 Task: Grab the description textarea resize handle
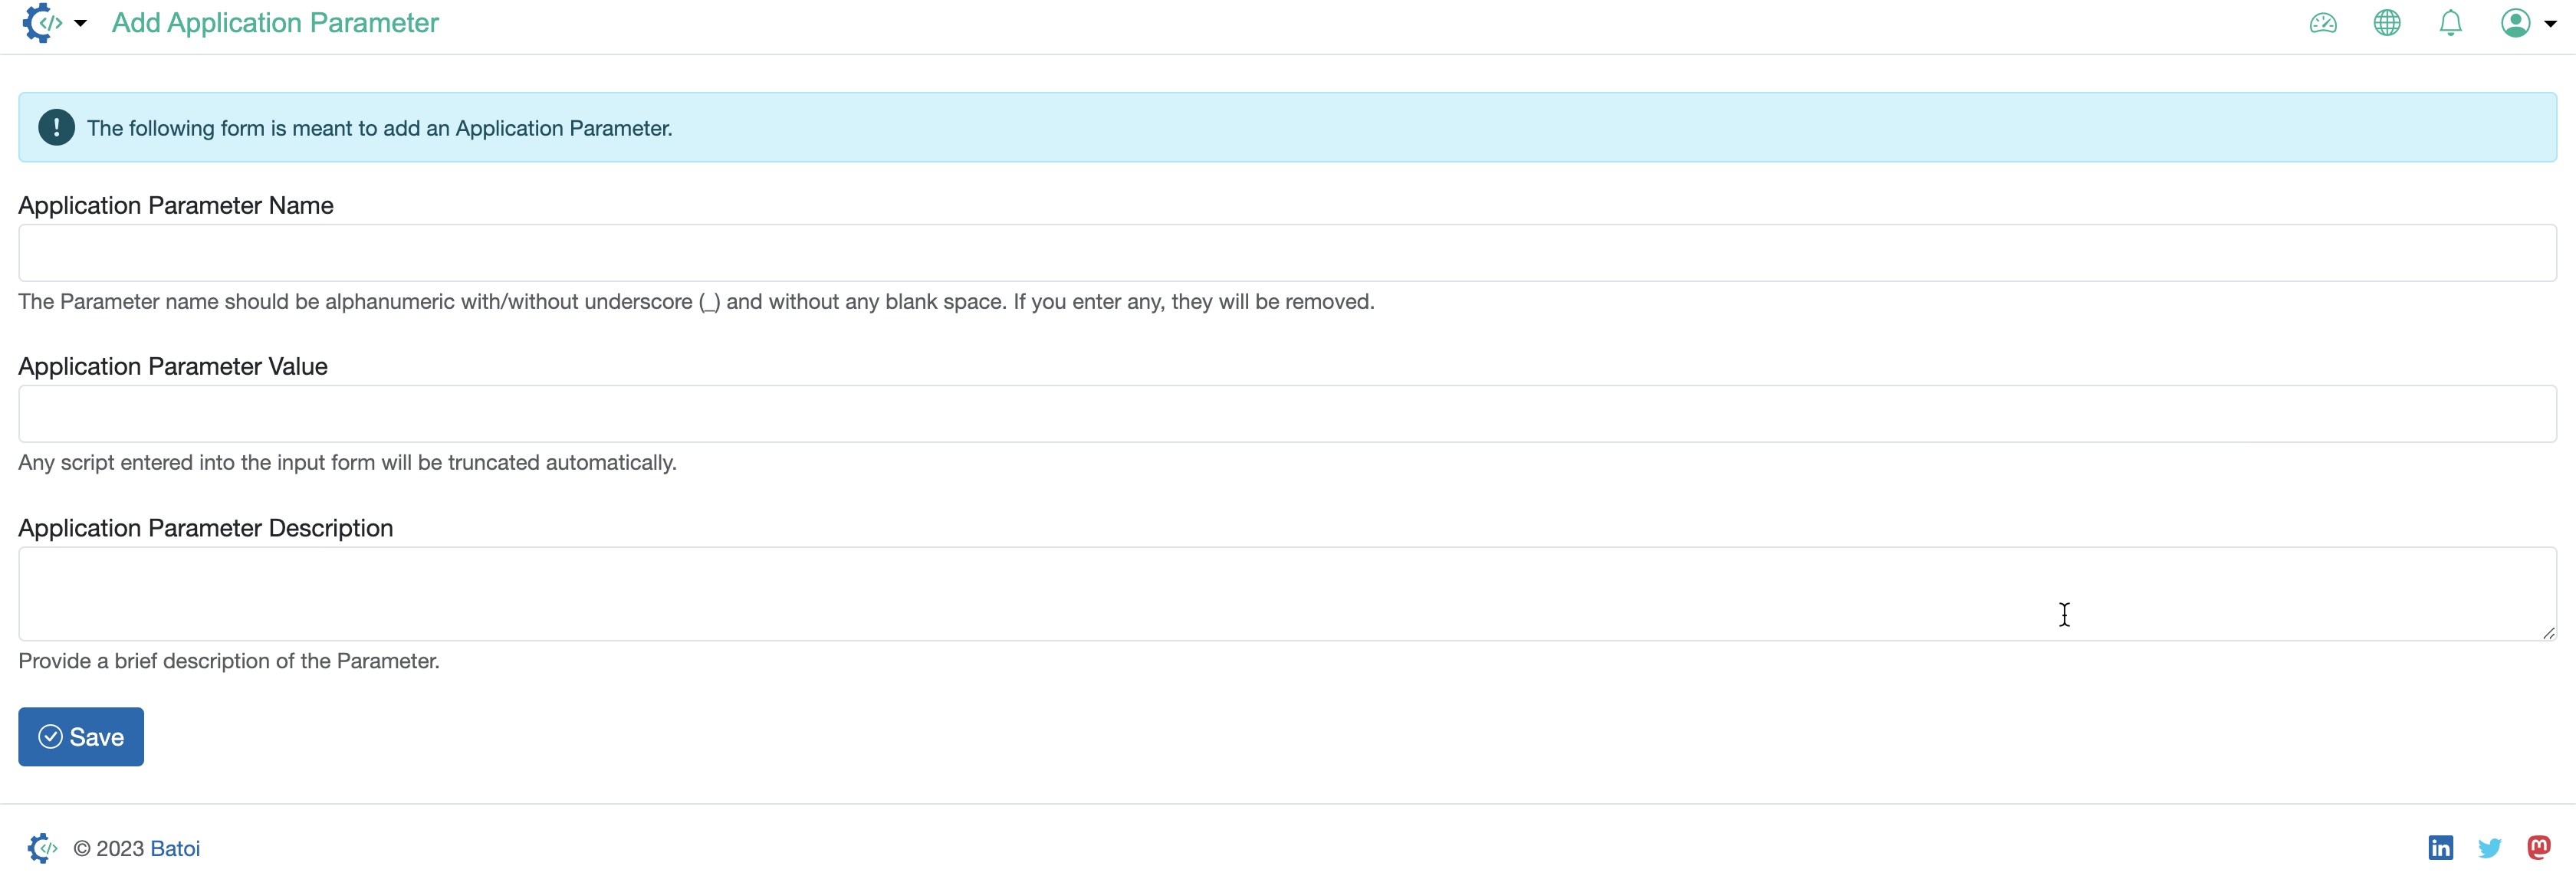2548,633
